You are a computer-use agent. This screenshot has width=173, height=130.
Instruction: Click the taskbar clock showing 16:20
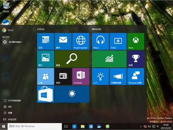click(166, 127)
